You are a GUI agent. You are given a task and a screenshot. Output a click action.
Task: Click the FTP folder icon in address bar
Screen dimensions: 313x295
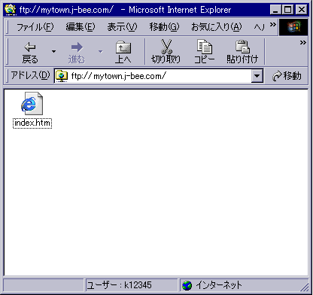[62, 76]
